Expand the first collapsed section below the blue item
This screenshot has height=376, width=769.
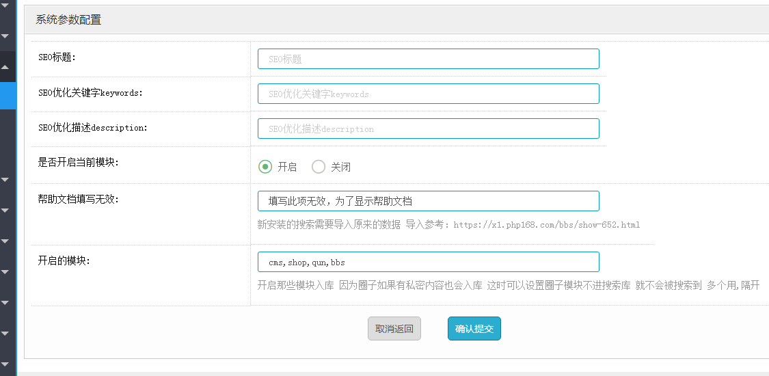pos(5,179)
